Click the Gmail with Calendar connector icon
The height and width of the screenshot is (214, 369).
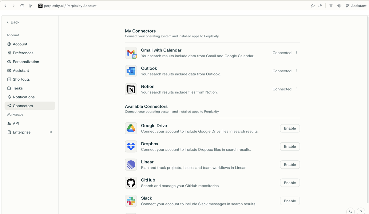point(131,53)
